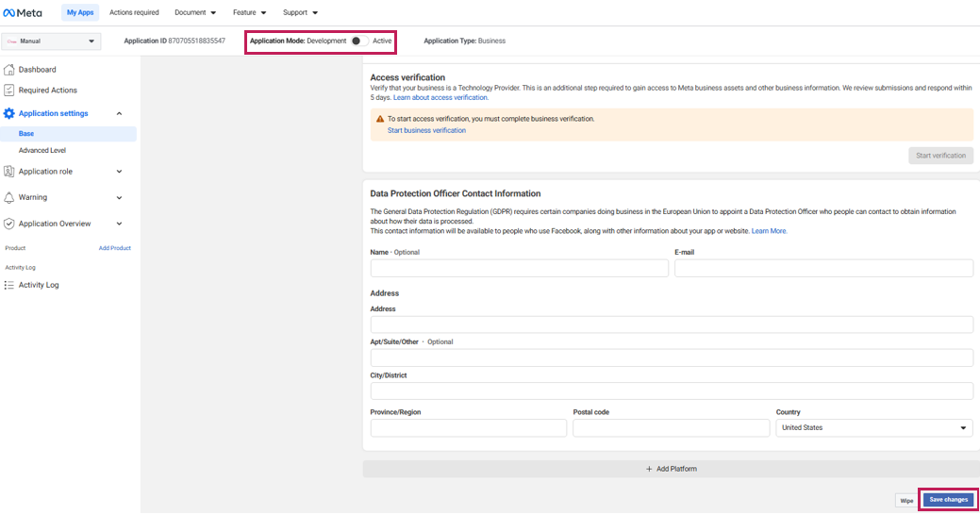Select Advanced Level in the sidebar

point(42,150)
